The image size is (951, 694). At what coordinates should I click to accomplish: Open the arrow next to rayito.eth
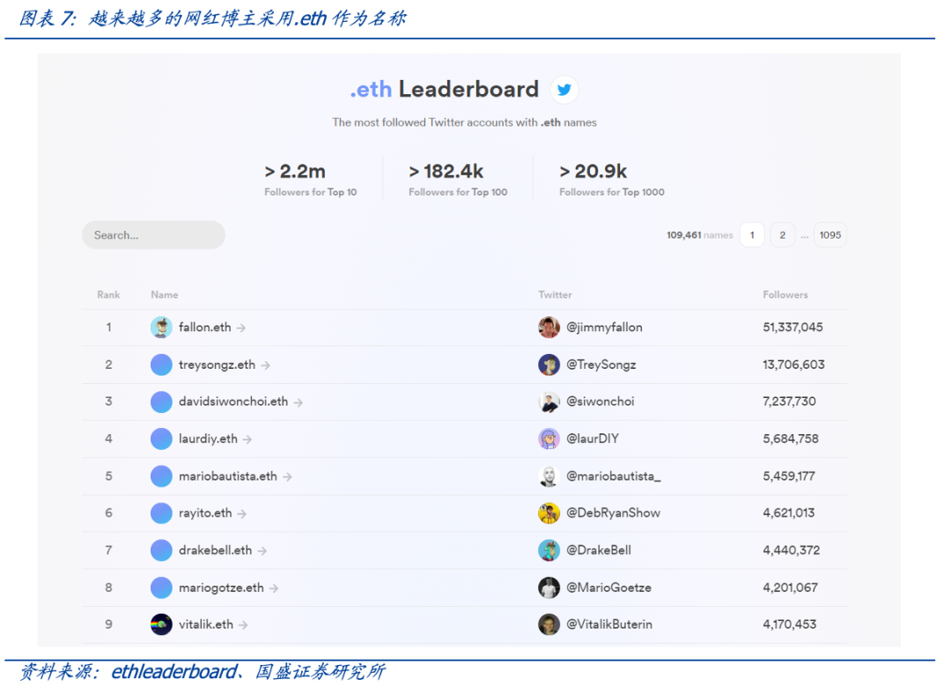[x=242, y=513]
